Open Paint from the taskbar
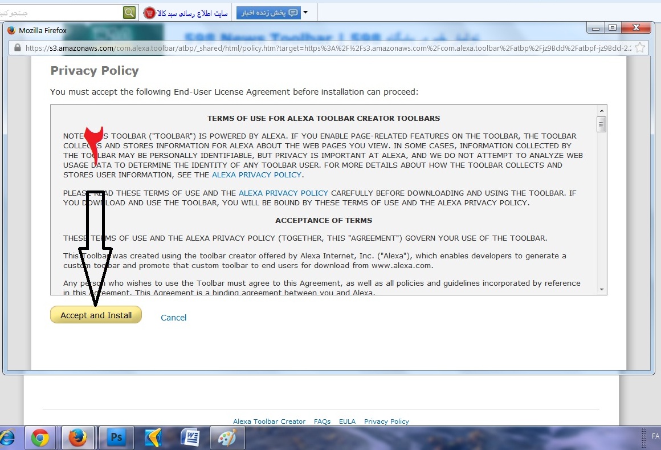The height and width of the screenshot is (450, 661). coord(227,438)
